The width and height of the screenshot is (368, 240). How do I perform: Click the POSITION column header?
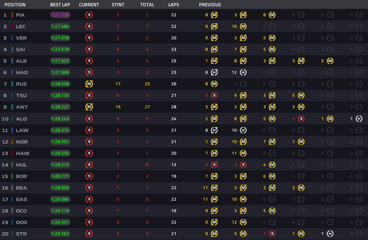15,5
